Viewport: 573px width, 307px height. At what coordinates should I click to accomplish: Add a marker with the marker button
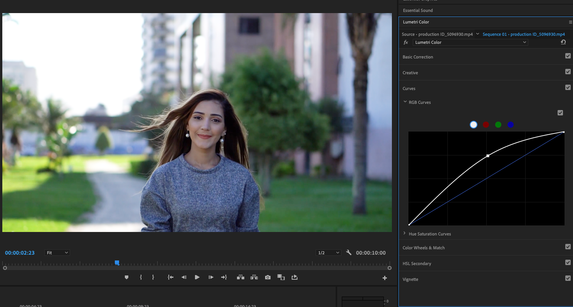pos(126,277)
